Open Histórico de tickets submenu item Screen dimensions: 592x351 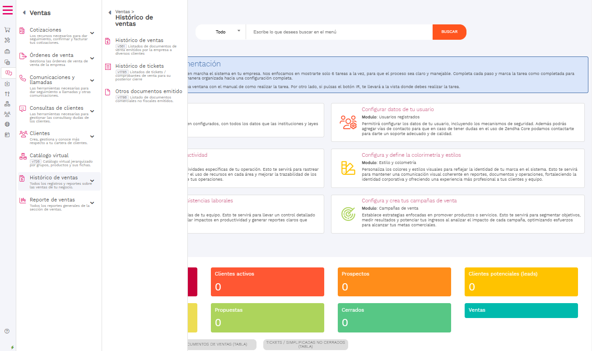[140, 66]
